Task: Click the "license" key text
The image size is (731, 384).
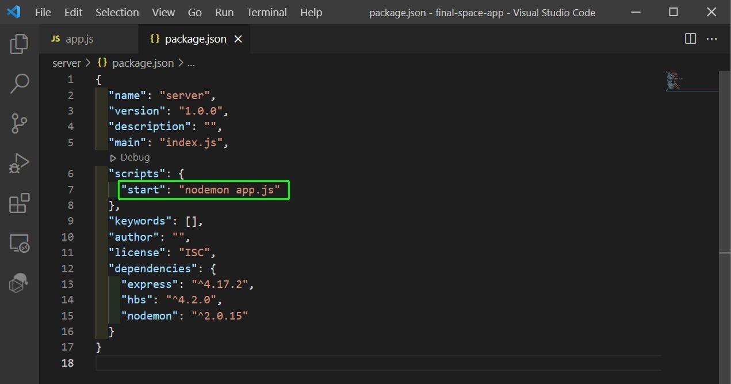Action: tap(137, 253)
